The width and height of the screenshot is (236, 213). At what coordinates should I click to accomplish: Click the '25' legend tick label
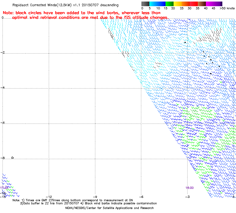(x=182, y=8)
